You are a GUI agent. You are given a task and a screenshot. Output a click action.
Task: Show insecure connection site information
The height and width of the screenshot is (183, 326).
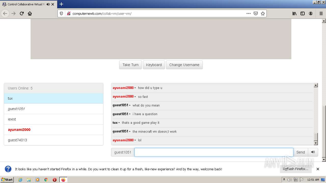[x=69, y=13]
